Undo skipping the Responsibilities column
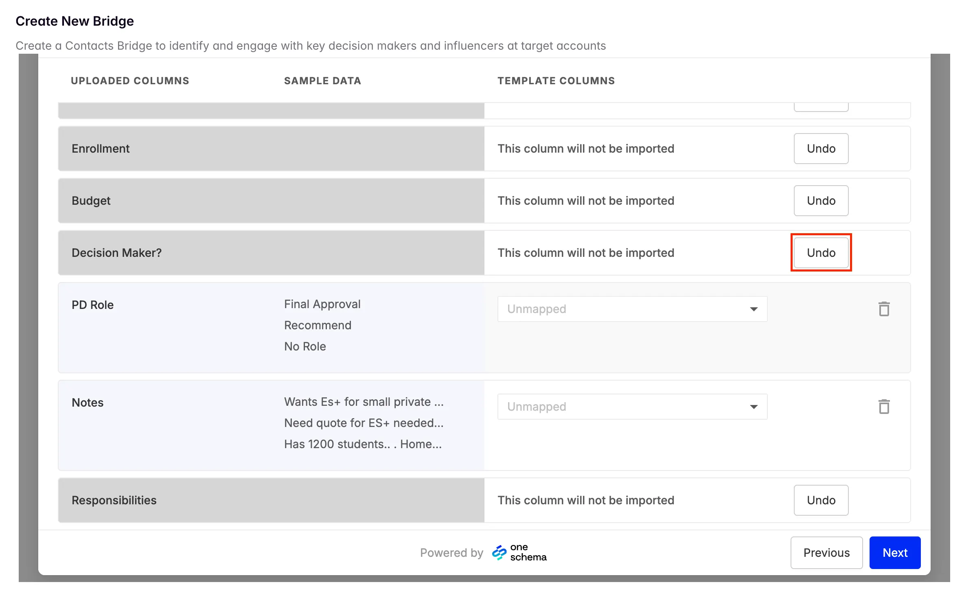The height and width of the screenshot is (591, 964). [x=821, y=500]
